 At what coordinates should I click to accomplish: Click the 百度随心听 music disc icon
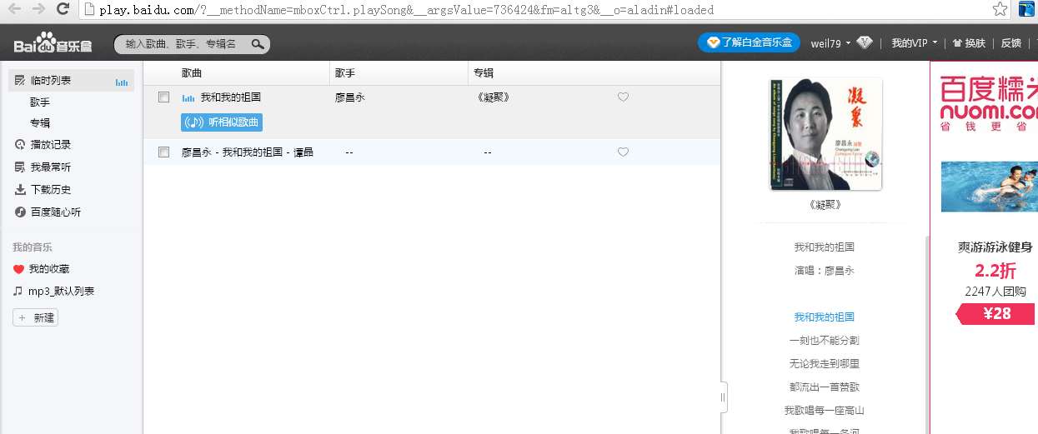(20, 212)
